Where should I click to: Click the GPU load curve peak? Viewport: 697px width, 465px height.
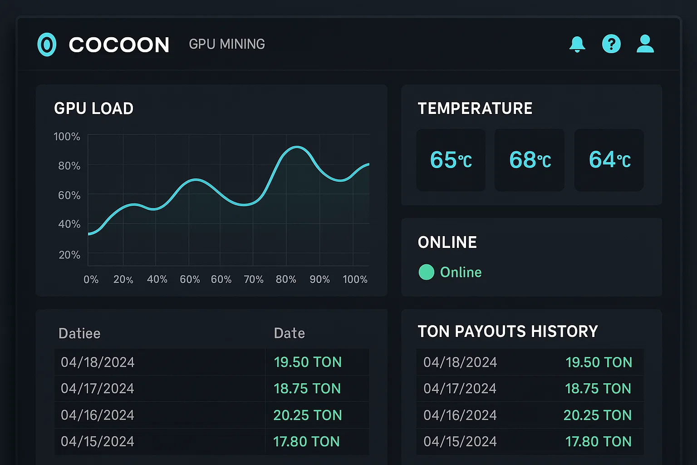[297, 147]
